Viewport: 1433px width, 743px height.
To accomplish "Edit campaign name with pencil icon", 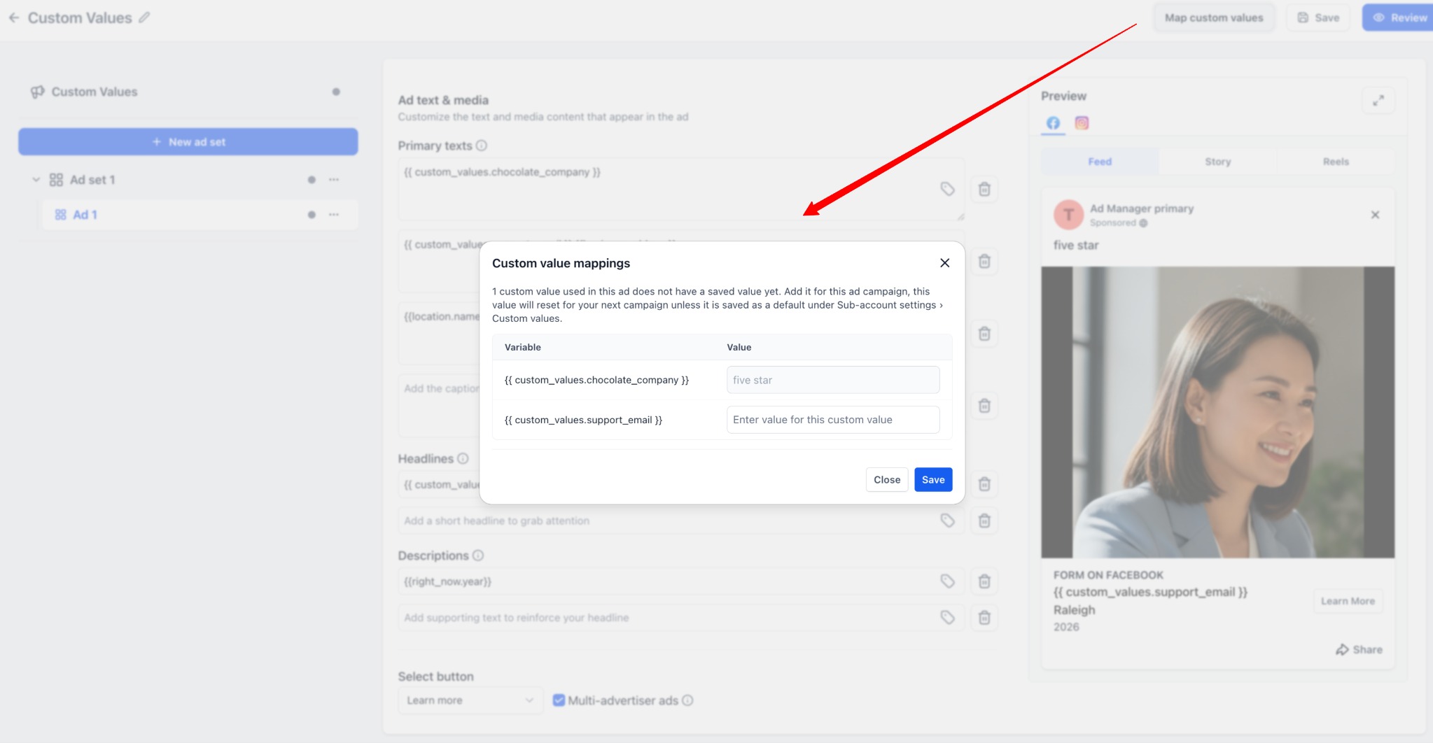I will tap(144, 17).
